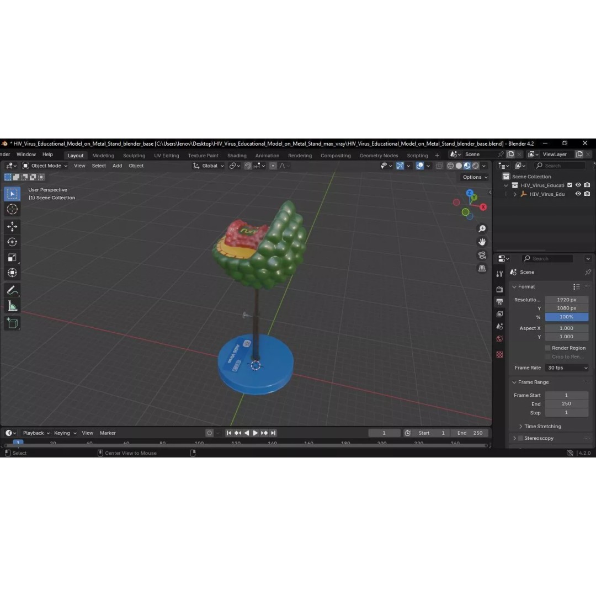Select solid viewport shading
This screenshot has height=596, width=596.
pyautogui.click(x=459, y=166)
